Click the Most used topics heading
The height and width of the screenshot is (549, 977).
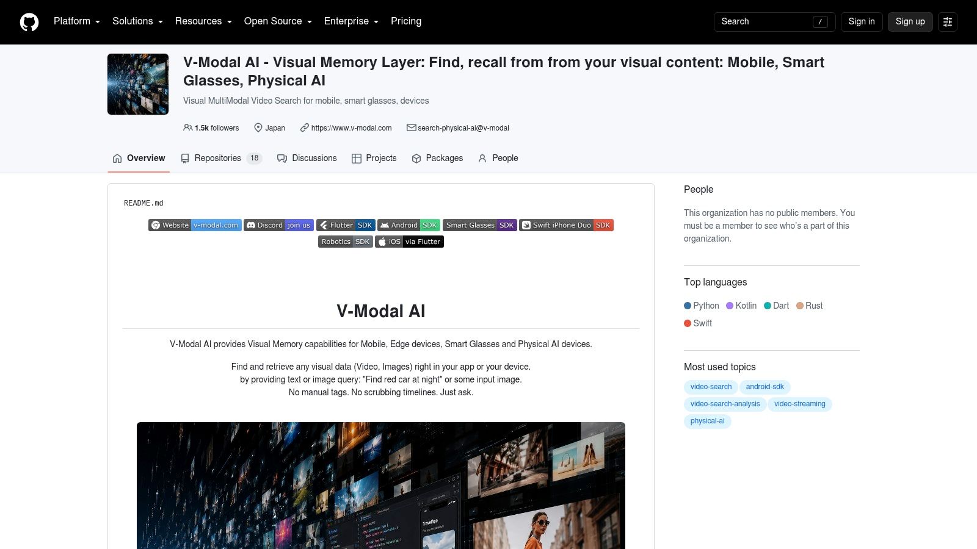coord(719,367)
